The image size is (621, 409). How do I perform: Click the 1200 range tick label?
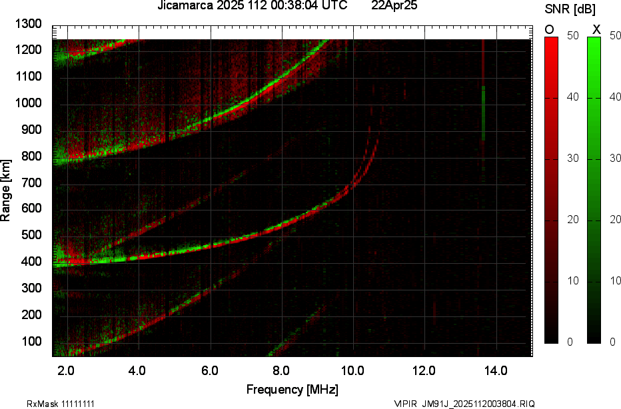[28, 50]
